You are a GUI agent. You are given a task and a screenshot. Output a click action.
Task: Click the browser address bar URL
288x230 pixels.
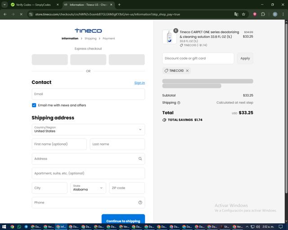point(108,14)
